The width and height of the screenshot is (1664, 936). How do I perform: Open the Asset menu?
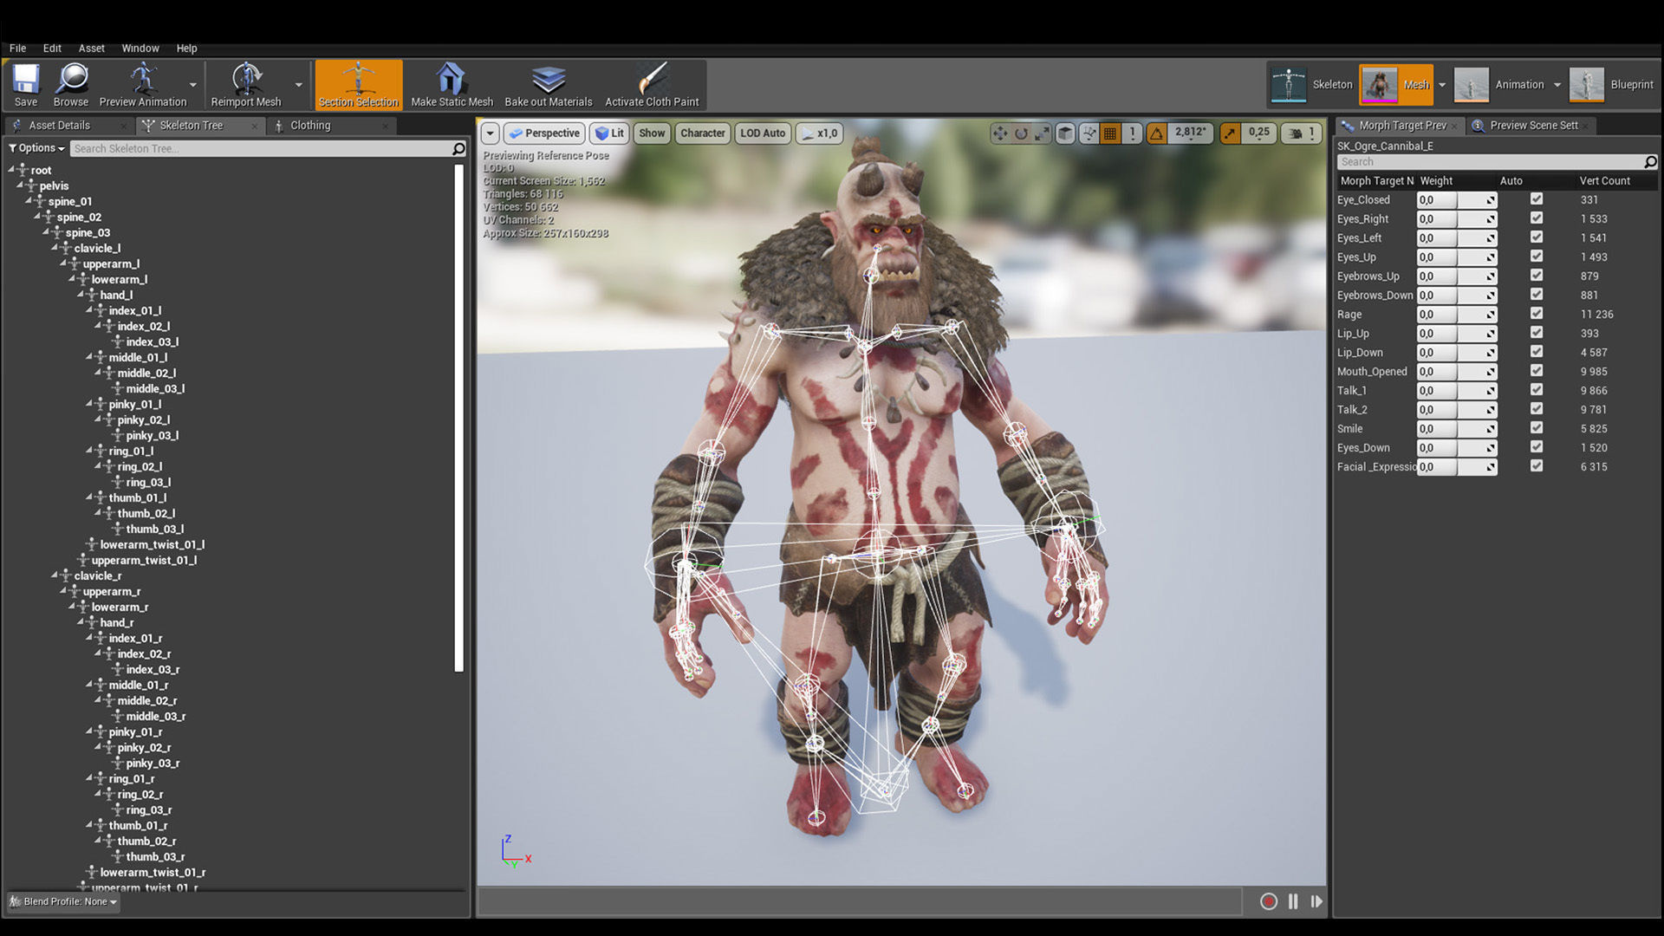coord(91,49)
